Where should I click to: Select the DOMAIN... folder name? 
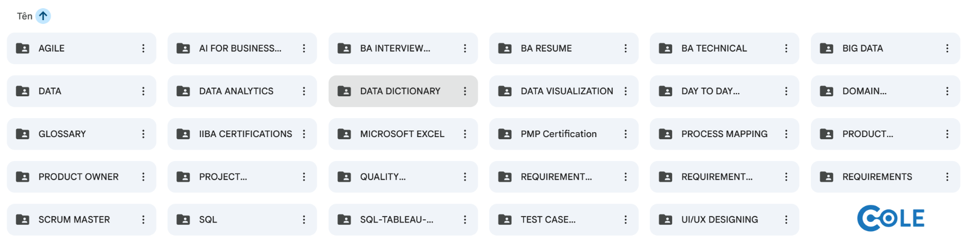864,91
